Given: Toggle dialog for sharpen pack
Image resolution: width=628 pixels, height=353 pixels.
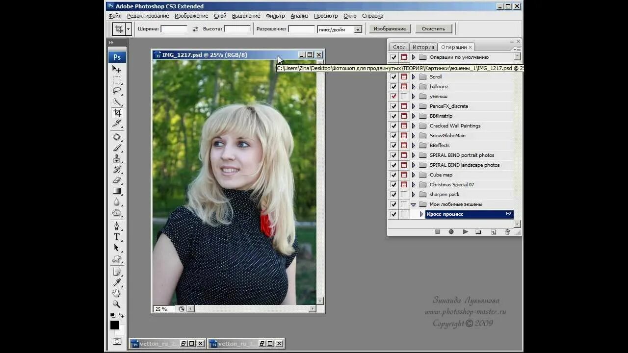Looking at the screenshot, I should [404, 194].
